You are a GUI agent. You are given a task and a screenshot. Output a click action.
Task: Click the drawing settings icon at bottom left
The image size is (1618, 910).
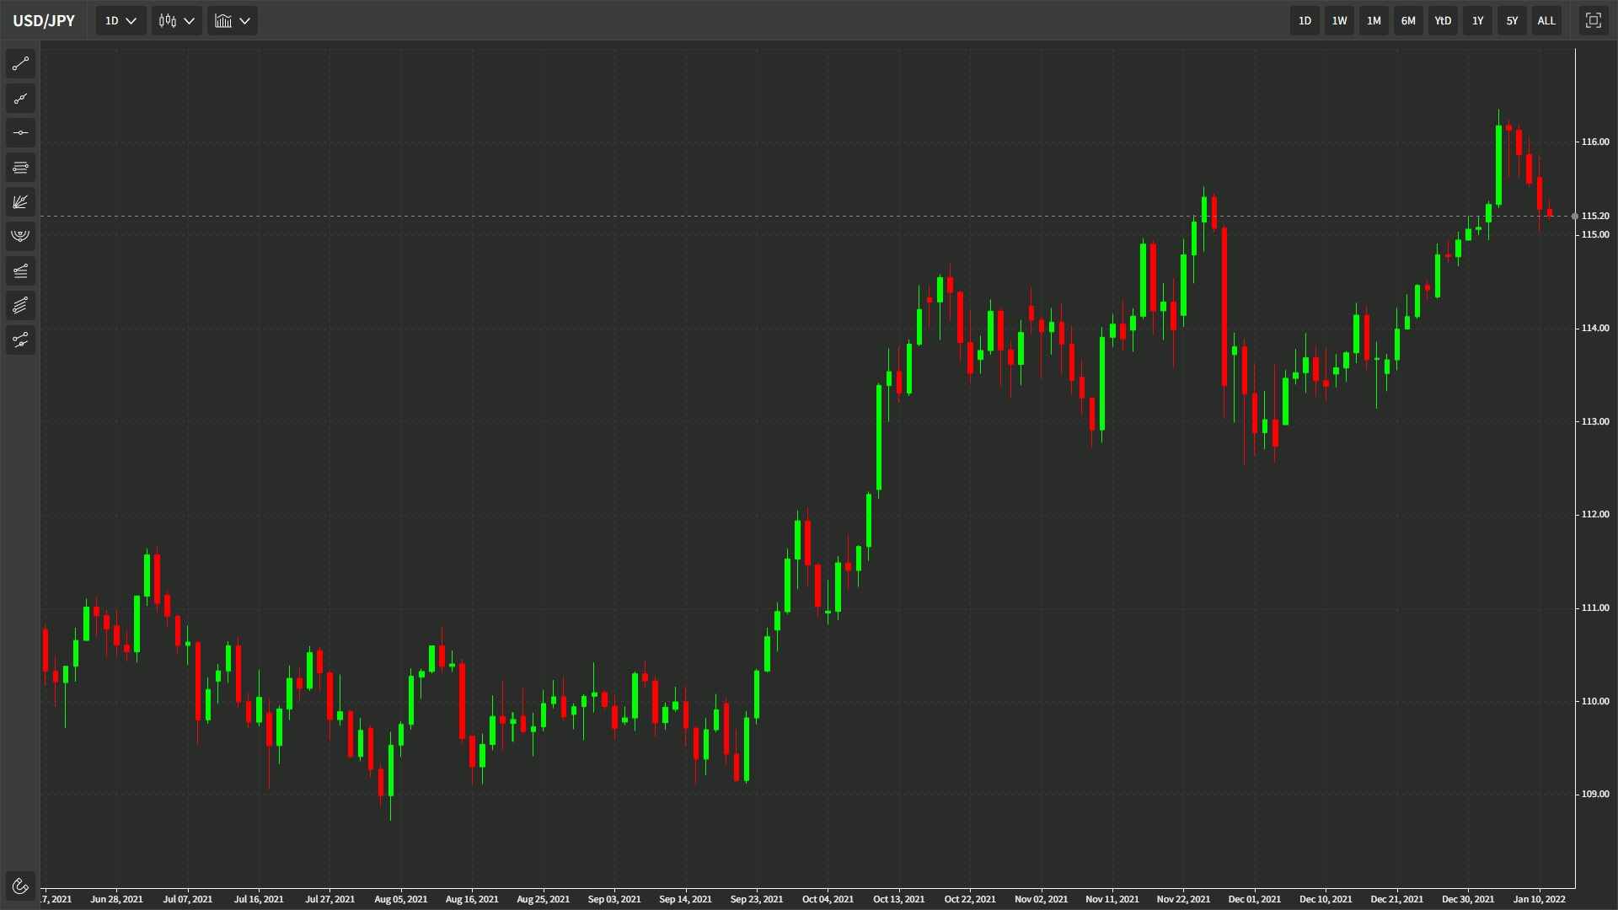click(x=20, y=886)
